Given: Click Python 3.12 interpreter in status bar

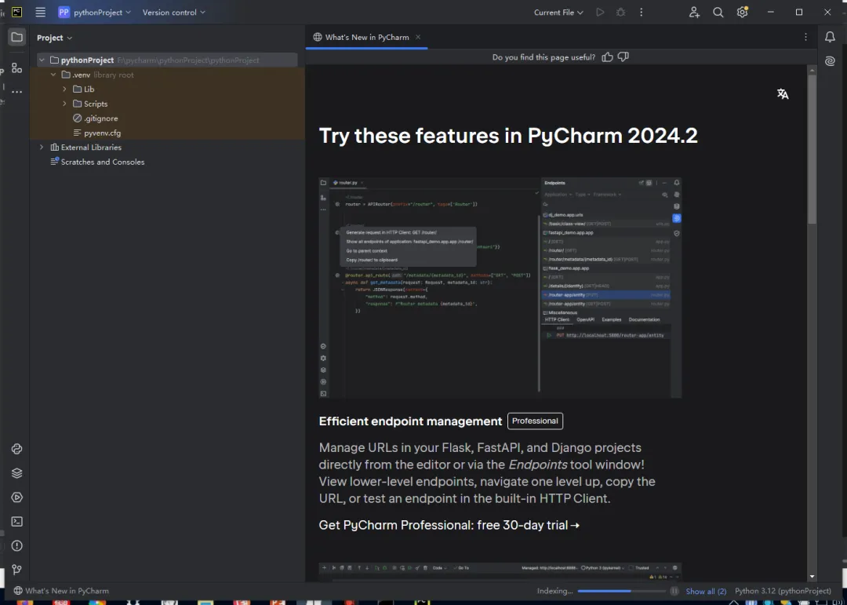Looking at the screenshot, I should coord(783,591).
